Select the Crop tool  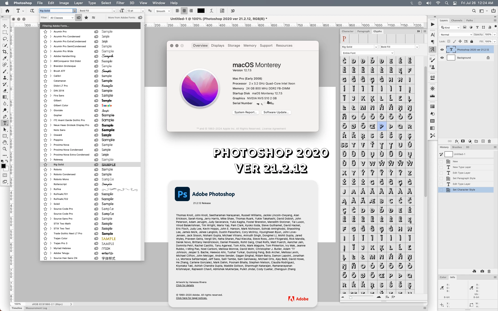pyautogui.click(x=5, y=52)
